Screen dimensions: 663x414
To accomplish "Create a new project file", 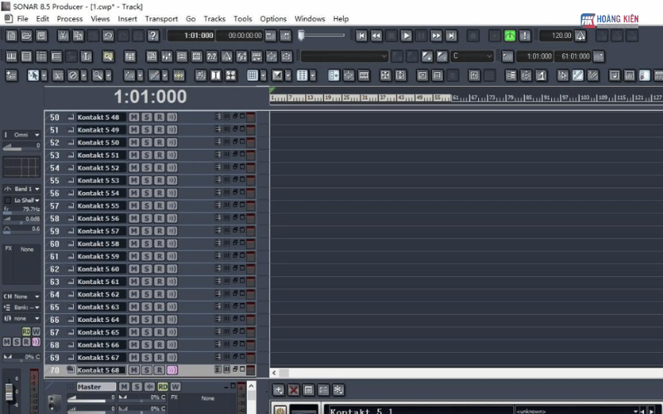I will click(12, 36).
